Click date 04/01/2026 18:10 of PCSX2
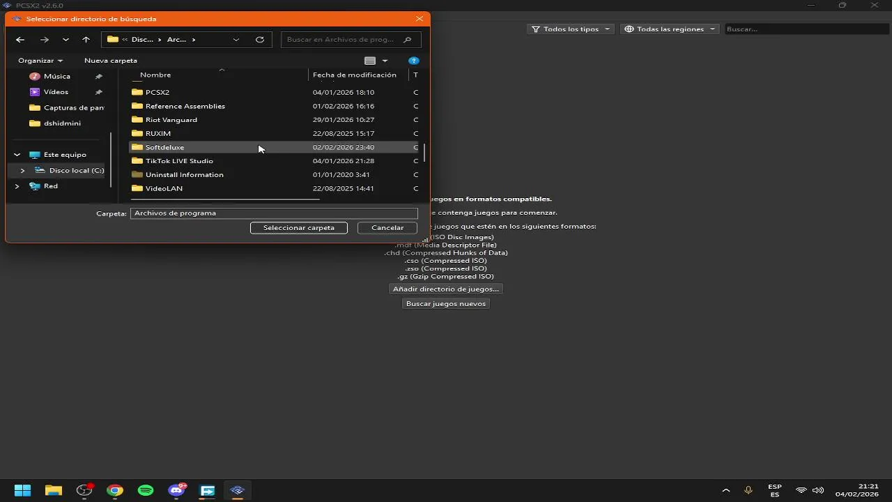 click(x=344, y=92)
